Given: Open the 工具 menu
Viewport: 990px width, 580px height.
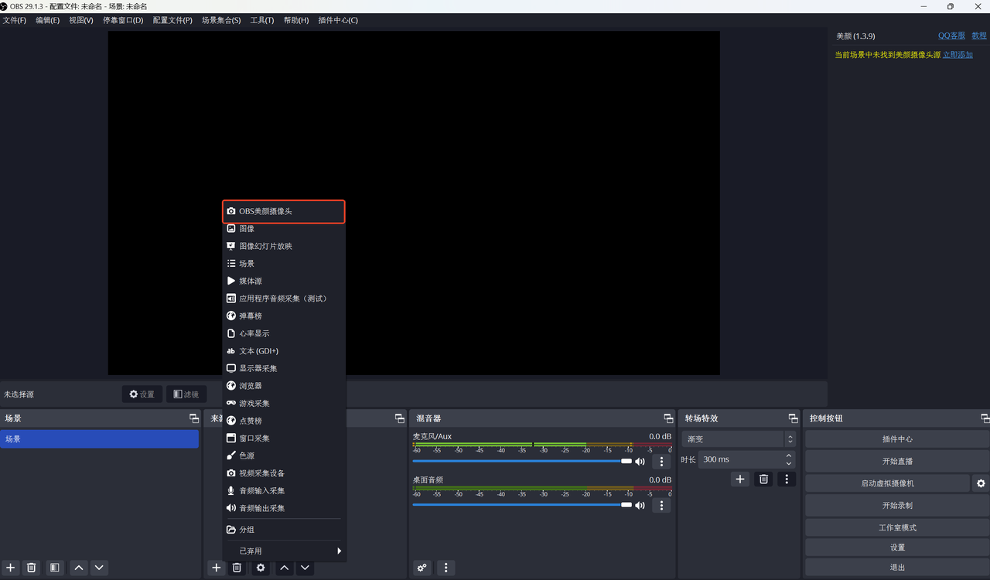Looking at the screenshot, I should 261,20.
